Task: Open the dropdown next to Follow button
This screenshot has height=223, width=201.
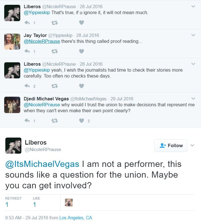Action: [x=192, y=145]
